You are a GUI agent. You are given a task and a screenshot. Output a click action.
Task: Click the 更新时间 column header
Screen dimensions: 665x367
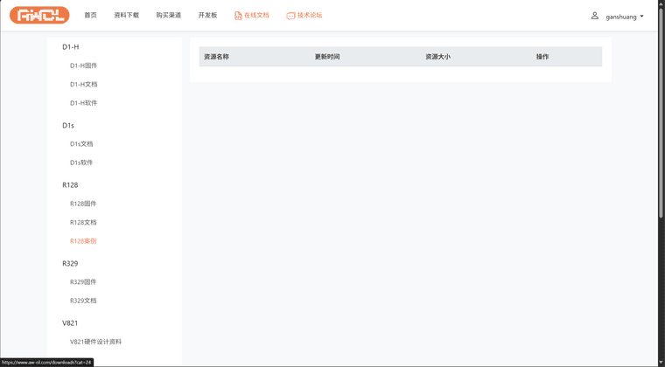coord(327,57)
